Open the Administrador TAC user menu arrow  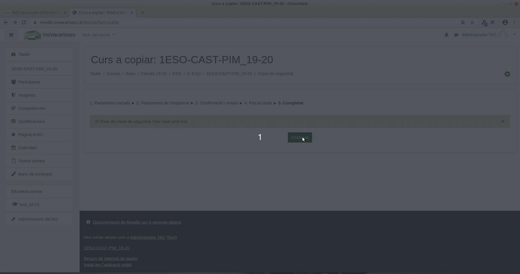[514, 35]
